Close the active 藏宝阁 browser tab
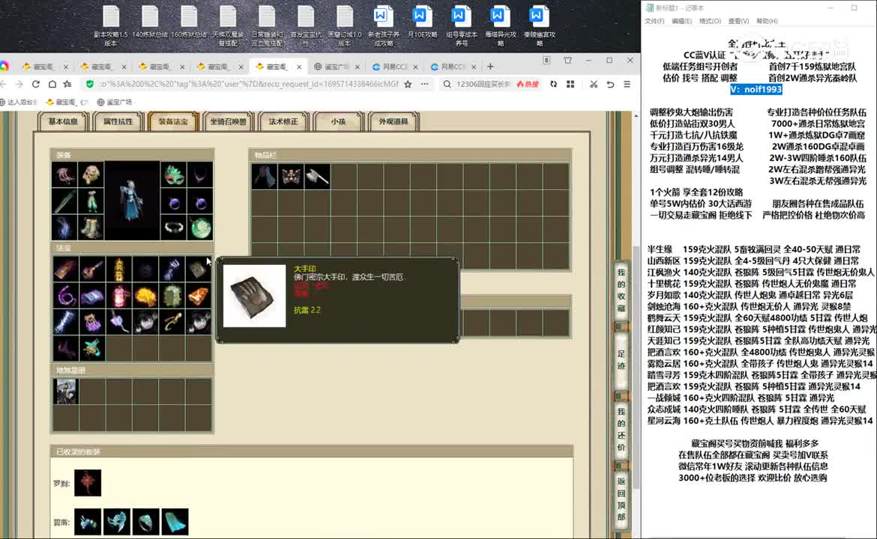 (x=298, y=67)
